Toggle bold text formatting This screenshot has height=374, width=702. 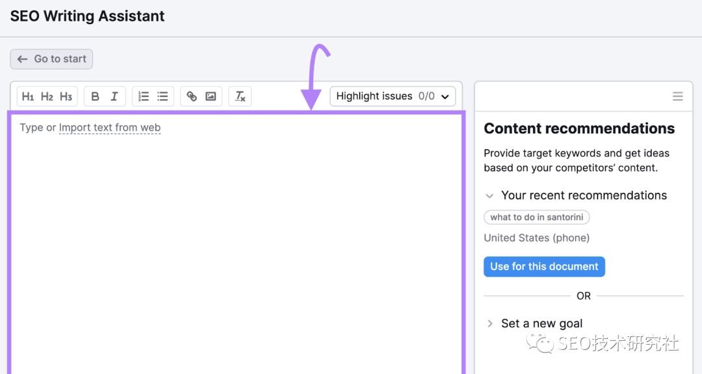pyautogui.click(x=95, y=97)
